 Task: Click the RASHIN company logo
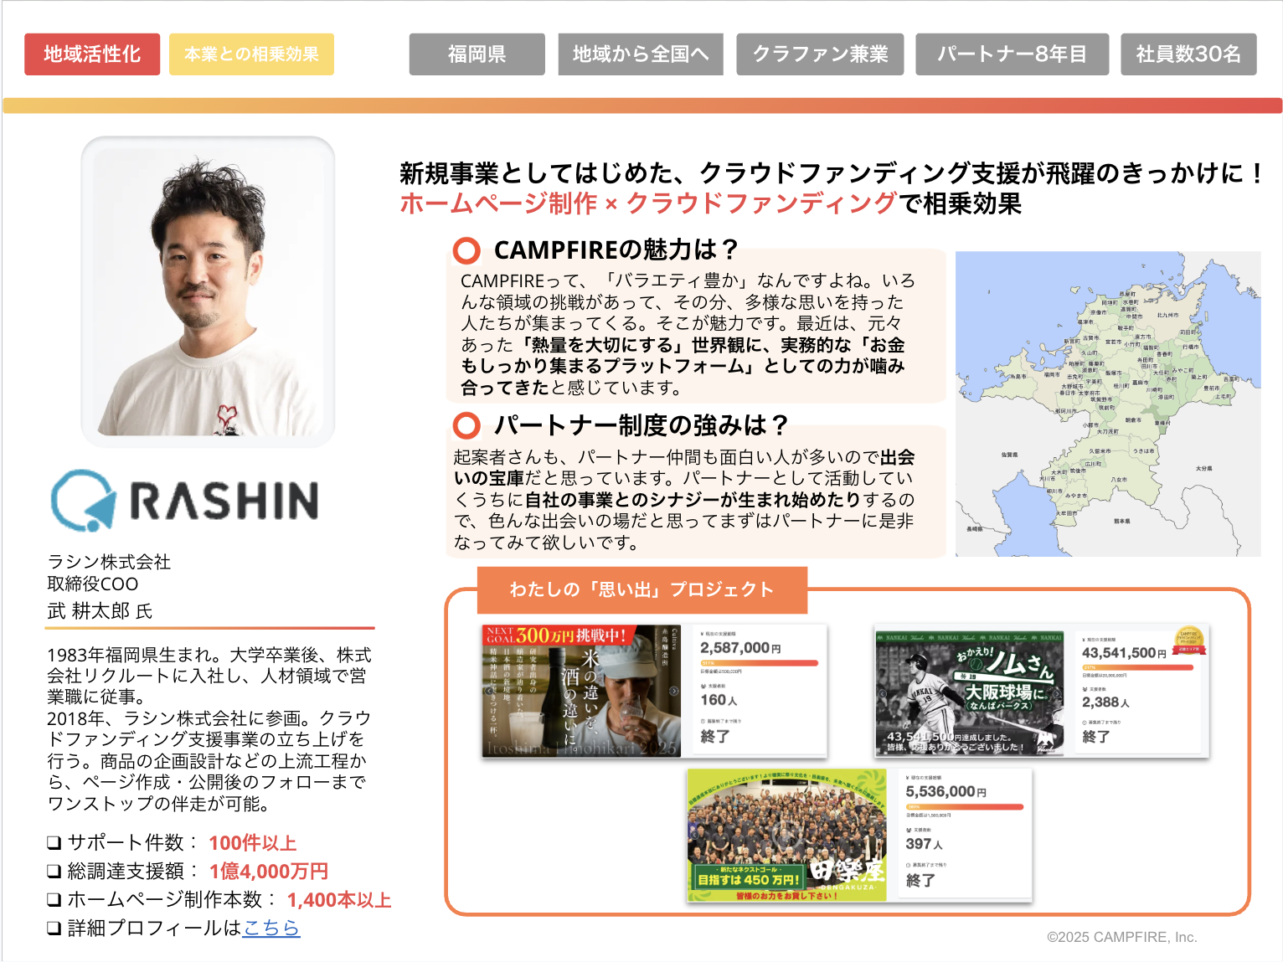tap(185, 501)
